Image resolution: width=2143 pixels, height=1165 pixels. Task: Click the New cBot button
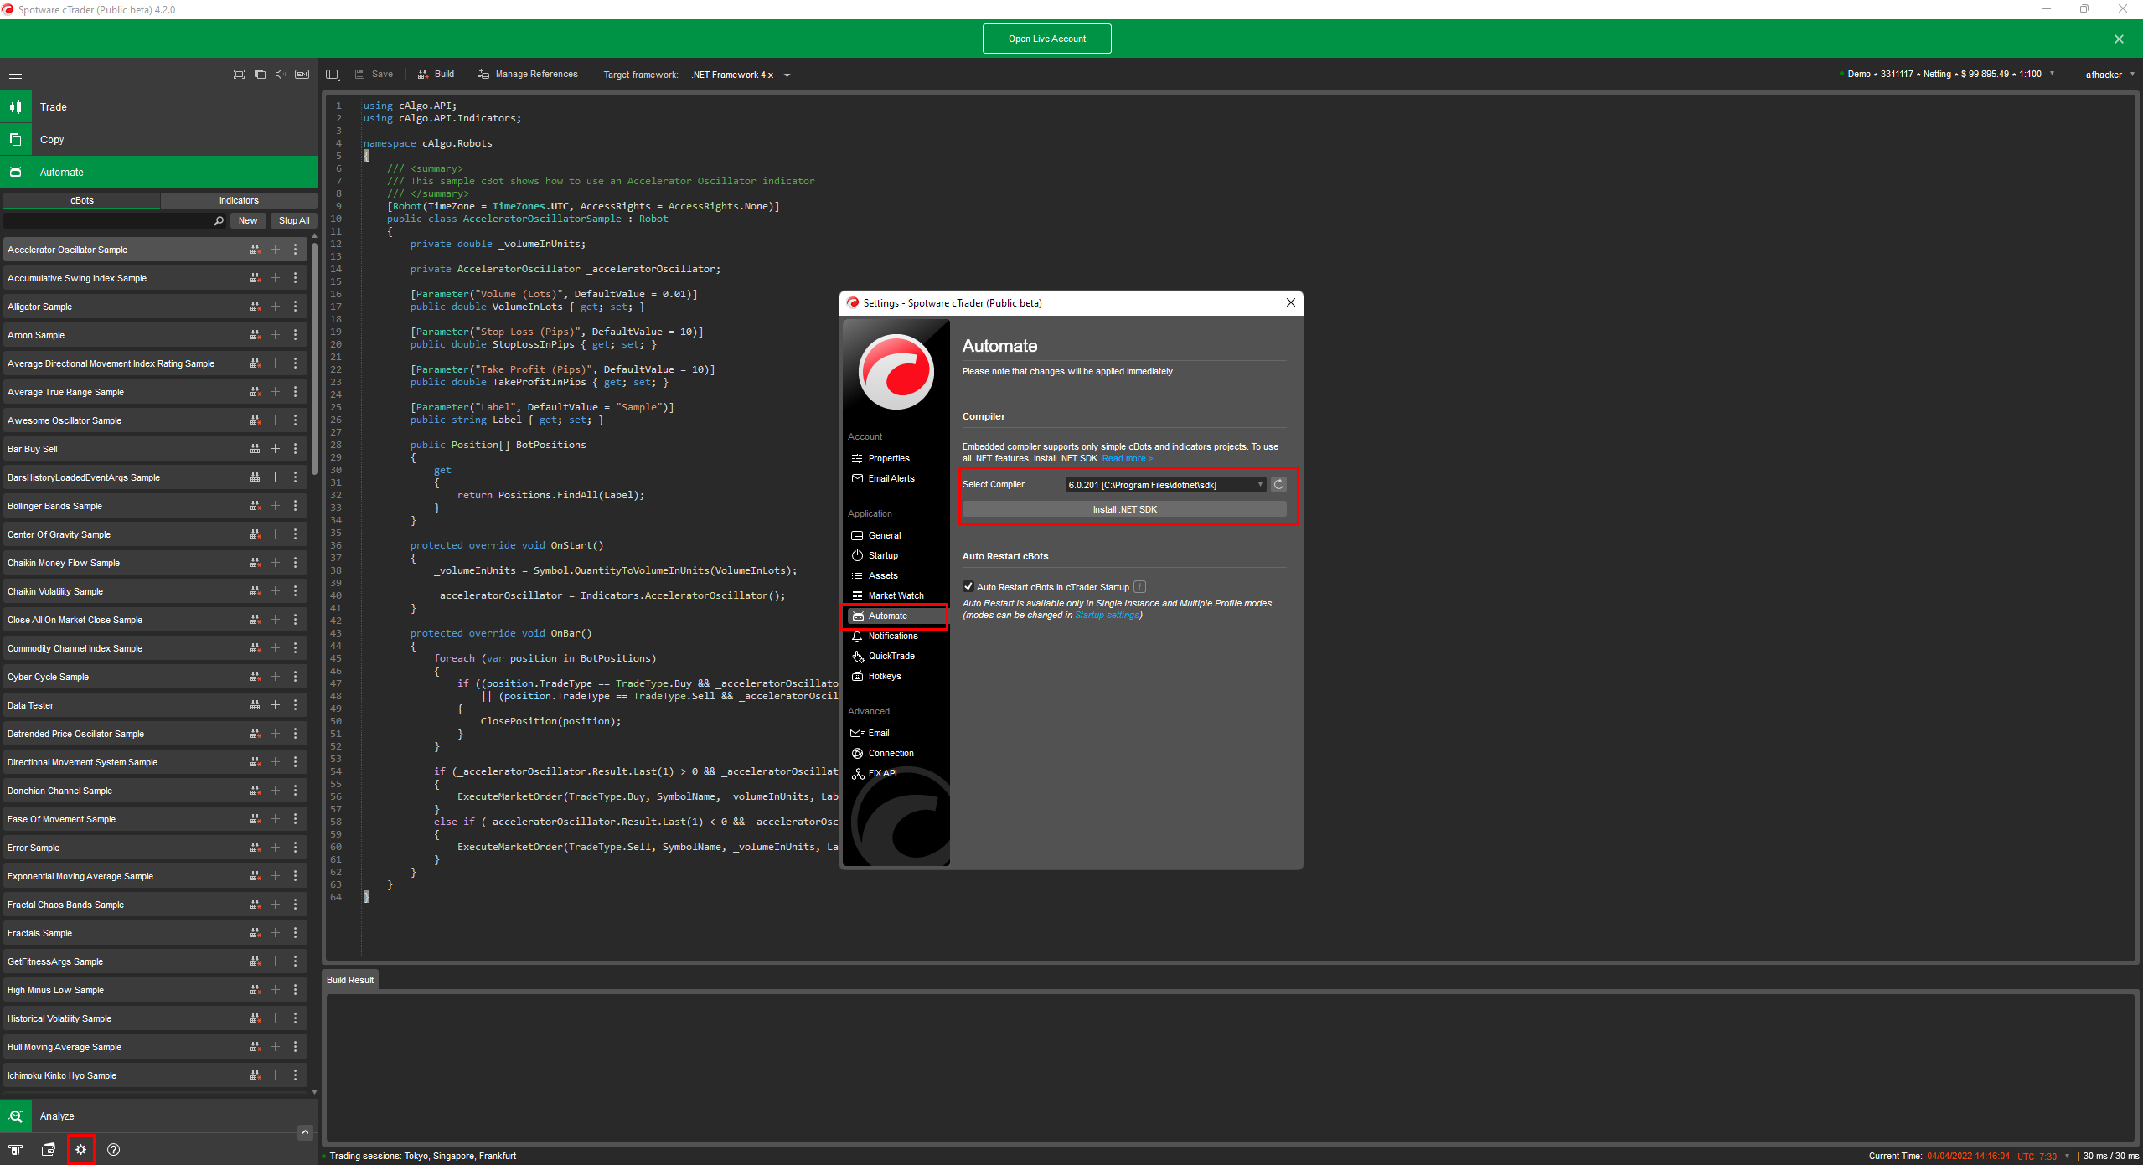248,221
